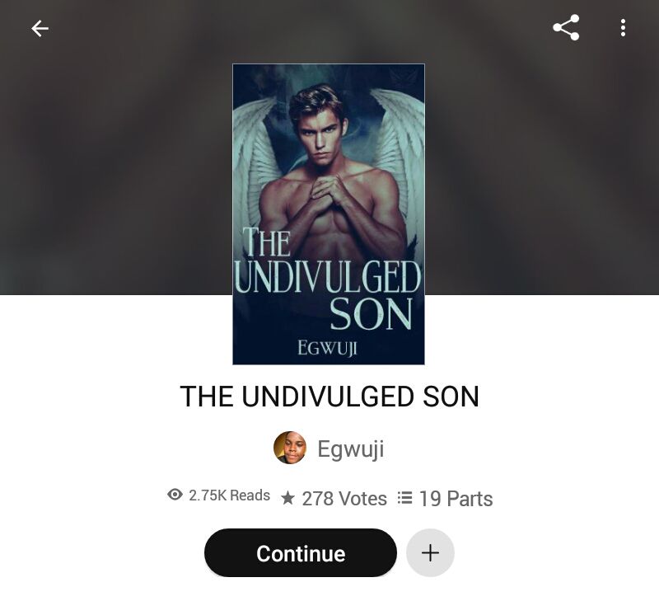This screenshot has width=659, height=601.
Task: Tap the cover's Undivulged Son title art
Action: tap(327, 279)
